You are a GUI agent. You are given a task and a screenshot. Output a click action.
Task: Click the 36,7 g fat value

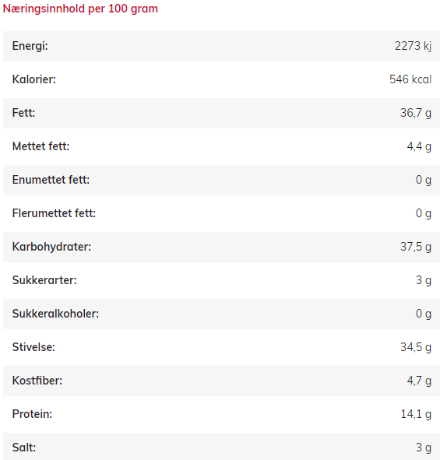click(416, 113)
